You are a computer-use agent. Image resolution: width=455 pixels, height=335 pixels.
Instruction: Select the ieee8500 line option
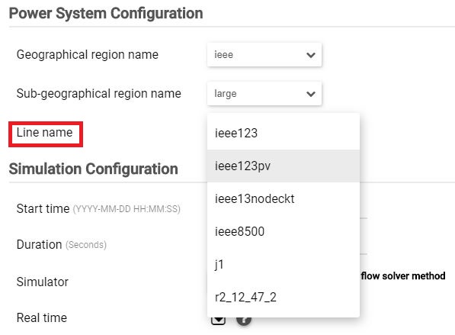tap(284, 232)
